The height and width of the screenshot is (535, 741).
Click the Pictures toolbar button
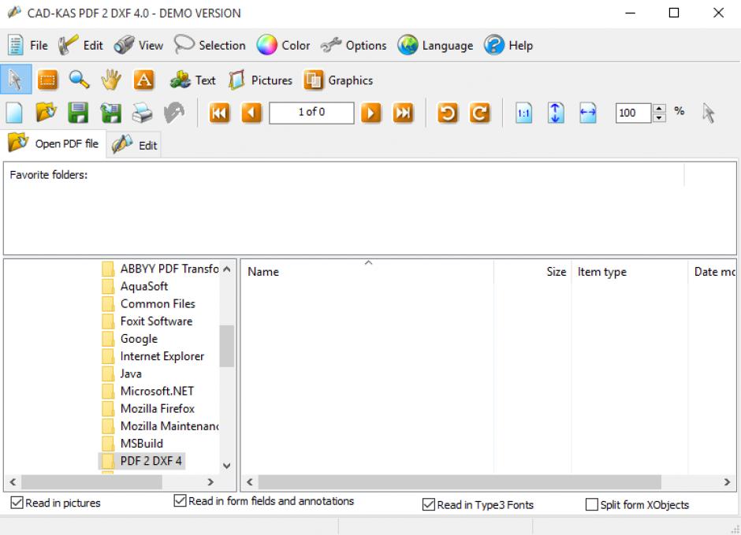pyautogui.click(x=260, y=80)
